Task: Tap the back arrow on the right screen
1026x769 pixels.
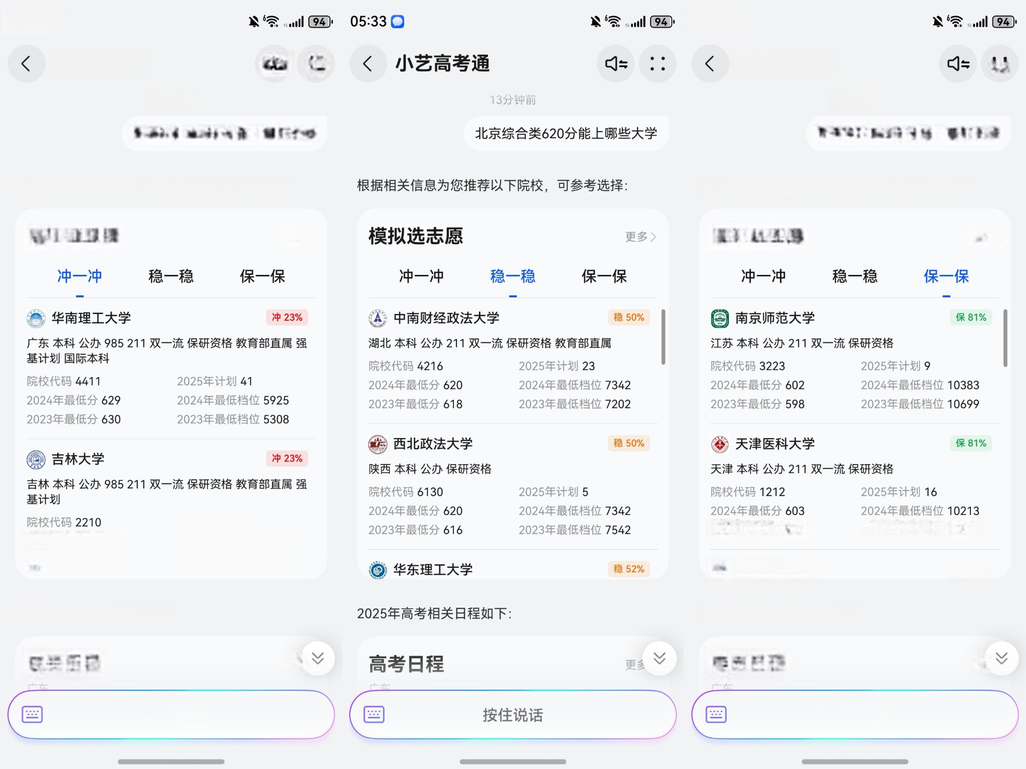Action: coord(710,64)
